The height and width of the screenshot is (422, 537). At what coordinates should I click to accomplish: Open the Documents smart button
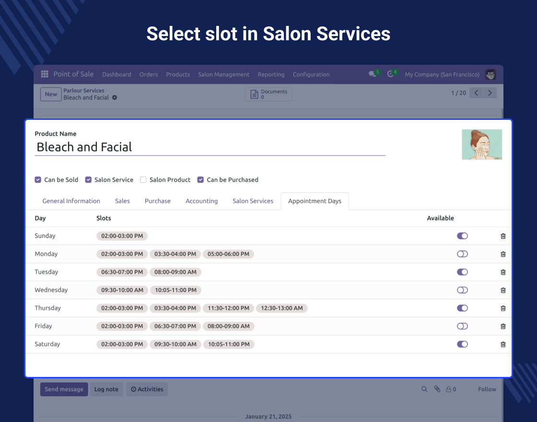click(268, 94)
